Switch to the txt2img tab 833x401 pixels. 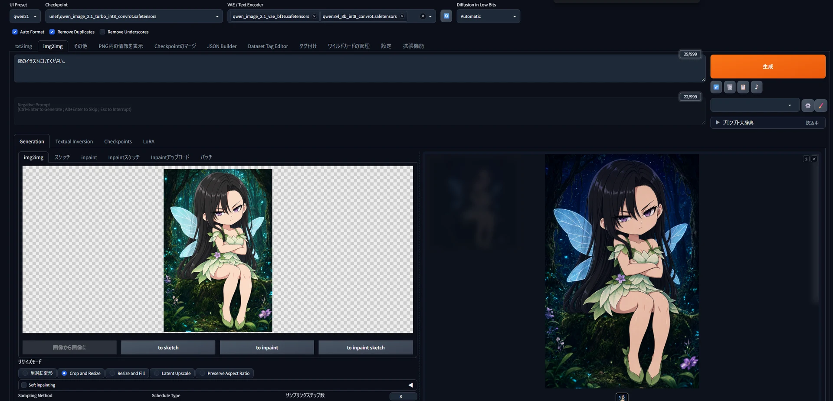click(23, 46)
